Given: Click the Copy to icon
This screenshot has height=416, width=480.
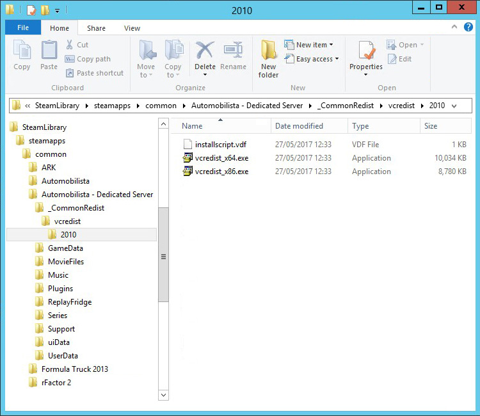Looking at the screenshot, I should tap(173, 49).
